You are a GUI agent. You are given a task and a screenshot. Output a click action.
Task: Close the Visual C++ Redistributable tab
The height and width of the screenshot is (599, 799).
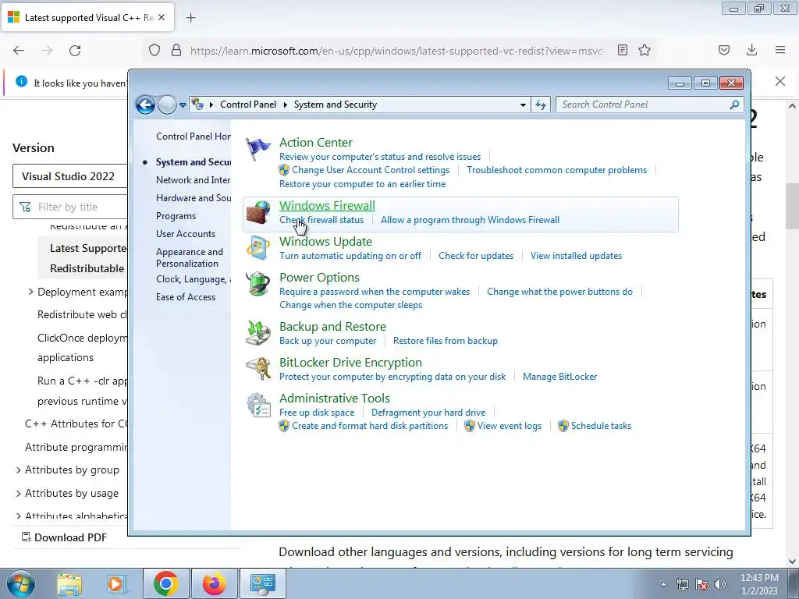[162, 17]
